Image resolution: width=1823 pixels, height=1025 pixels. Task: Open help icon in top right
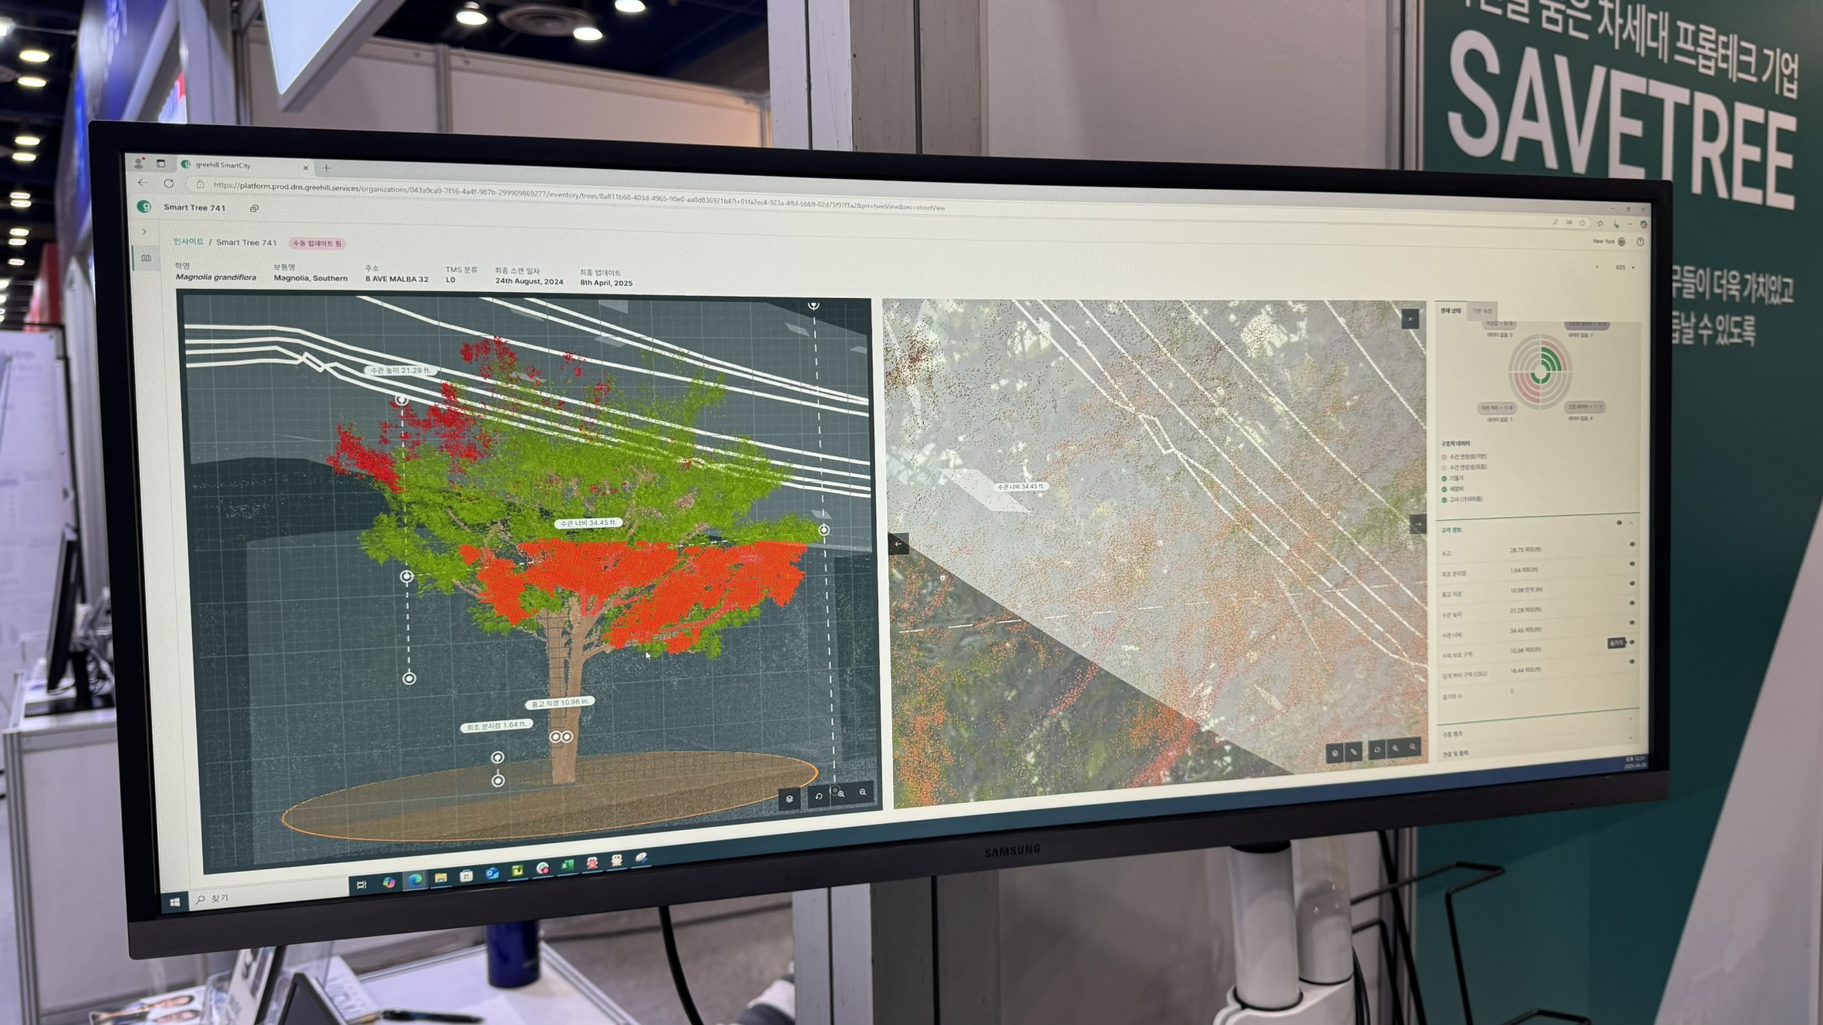coord(1640,242)
